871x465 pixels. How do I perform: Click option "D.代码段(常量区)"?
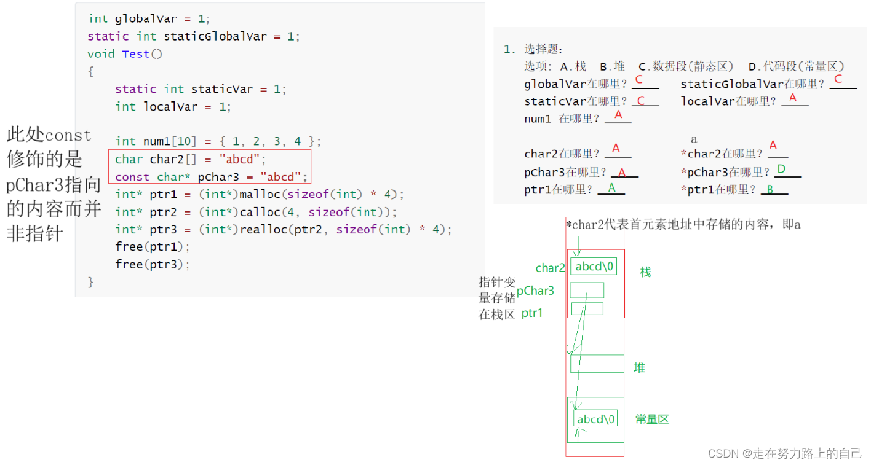[x=797, y=66]
